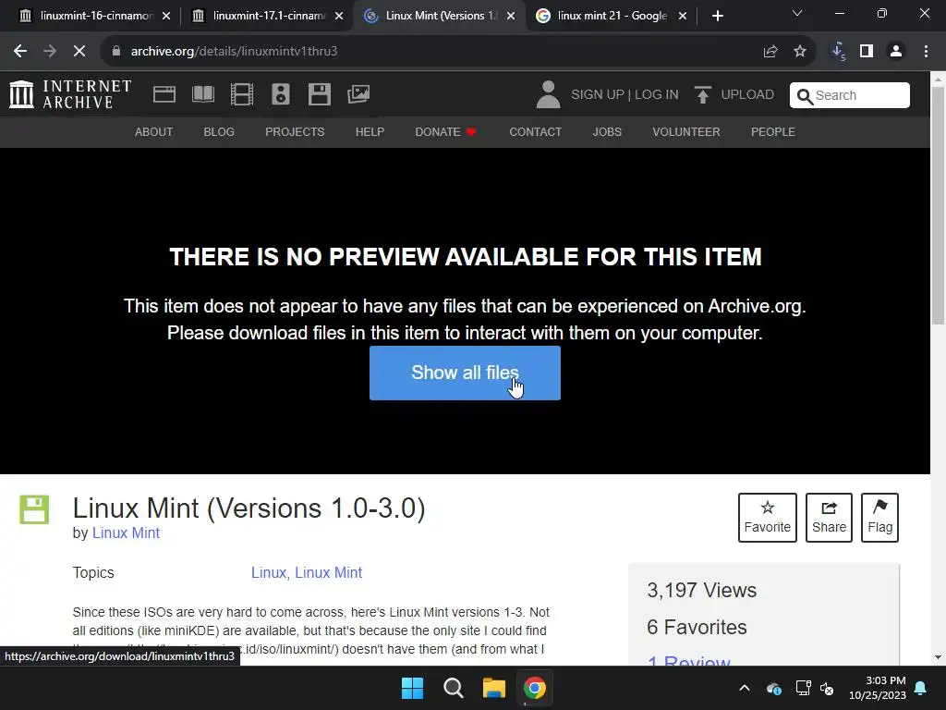Open the Images icon in Archive header
This screenshot has width=946, height=710.
pyautogui.click(x=358, y=94)
